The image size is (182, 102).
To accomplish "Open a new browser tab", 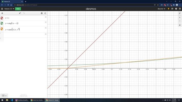I will [26, 2].
